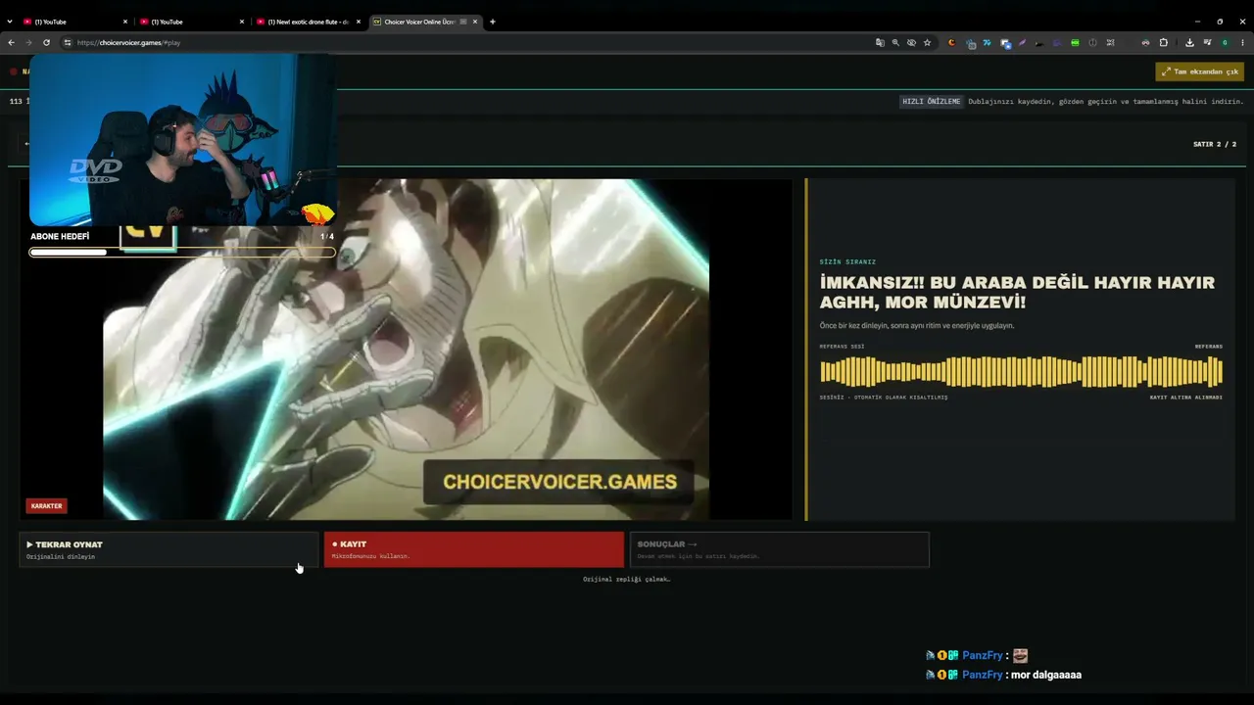Bookmark this page with the star icon
Screen dimensions: 1254x705
tap(927, 42)
